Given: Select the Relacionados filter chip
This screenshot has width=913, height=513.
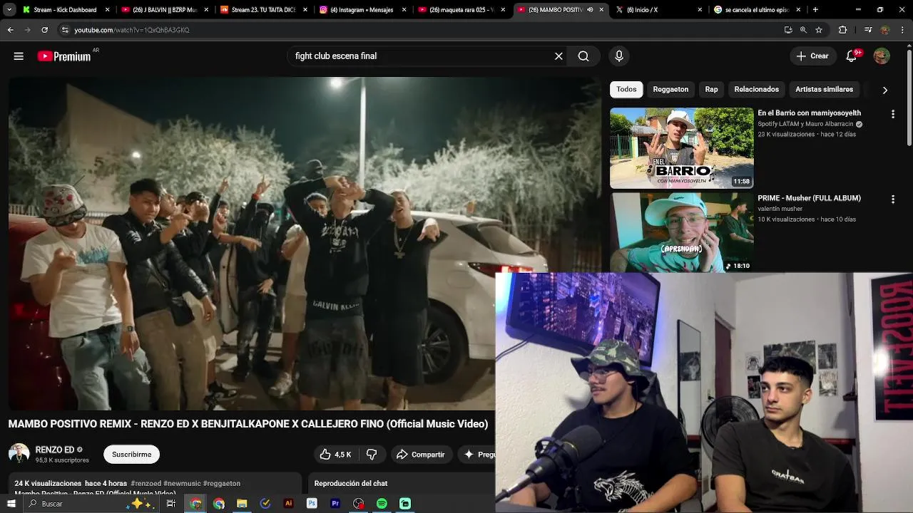Looking at the screenshot, I should 756,90.
